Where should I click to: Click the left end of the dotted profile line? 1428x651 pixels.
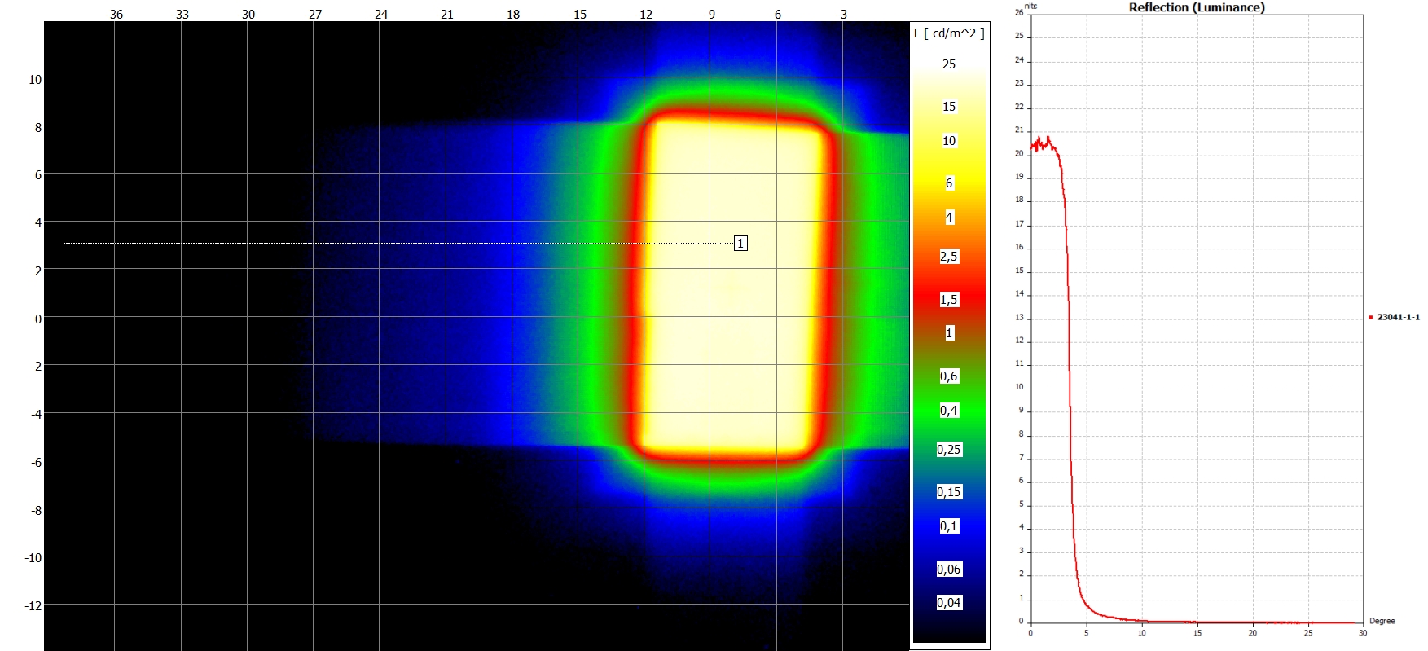coord(66,243)
